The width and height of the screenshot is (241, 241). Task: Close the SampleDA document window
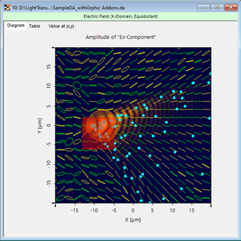pos(231,8)
